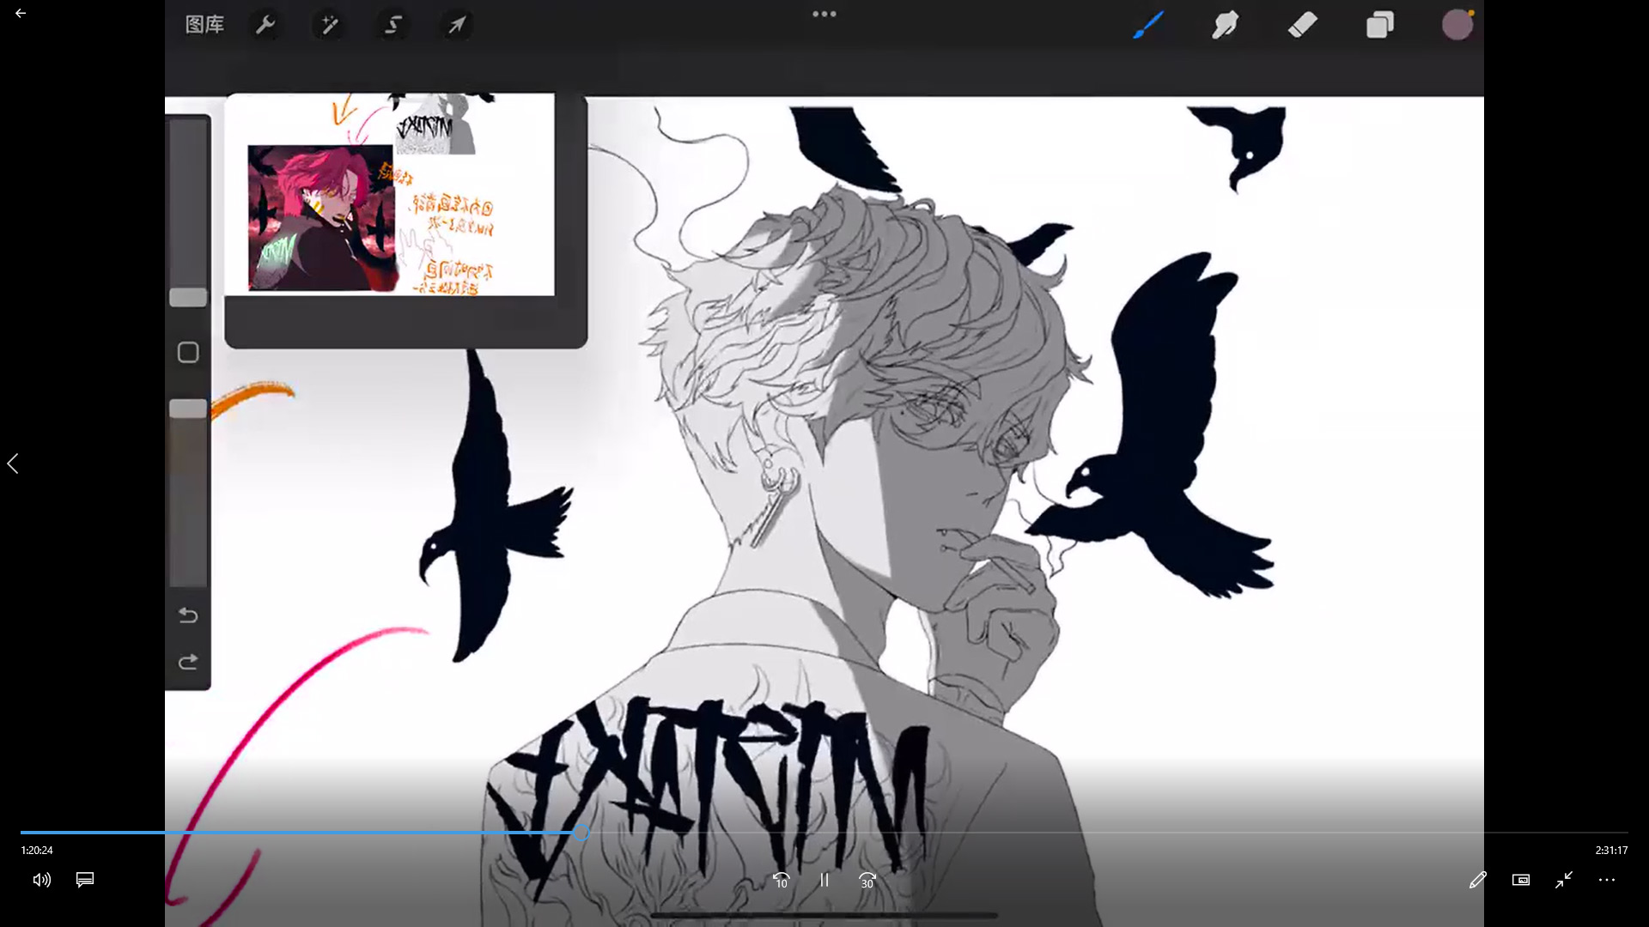
Task: Open the Layers panel
Action: (x=1379, y=25)
